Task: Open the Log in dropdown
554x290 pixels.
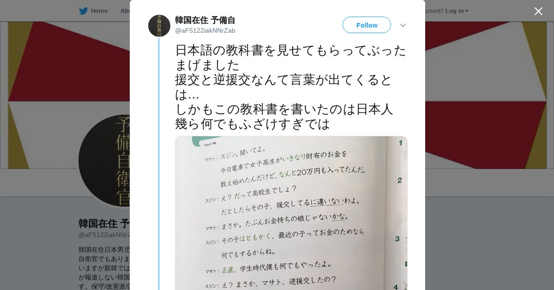Action: (457, 11)
